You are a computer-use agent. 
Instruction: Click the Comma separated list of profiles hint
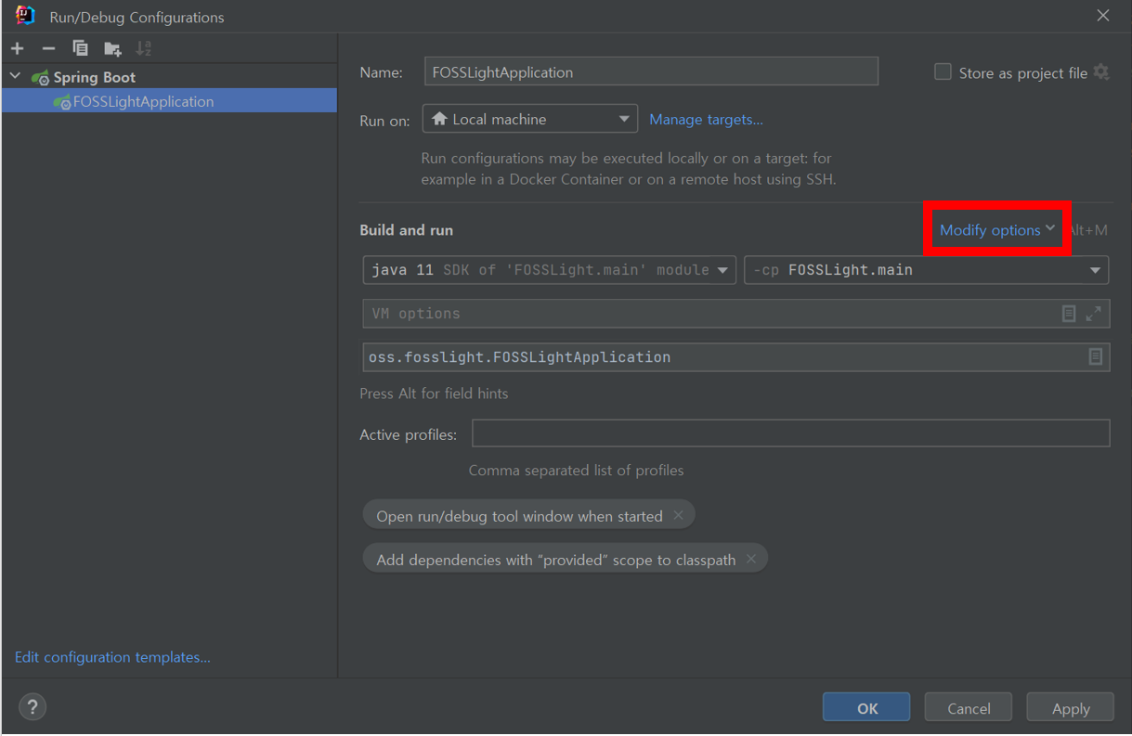coord(576,471)
